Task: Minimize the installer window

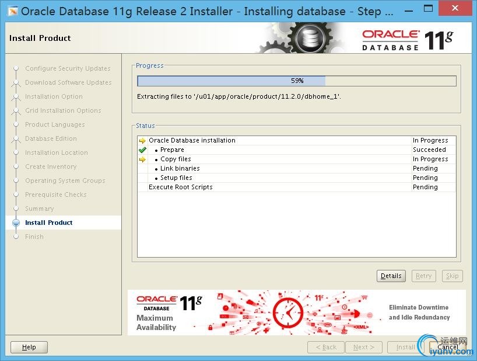Action: (x=409, y=11)
